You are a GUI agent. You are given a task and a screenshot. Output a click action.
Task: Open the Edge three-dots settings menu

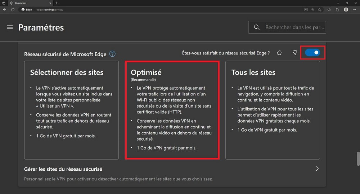(355, 10)
